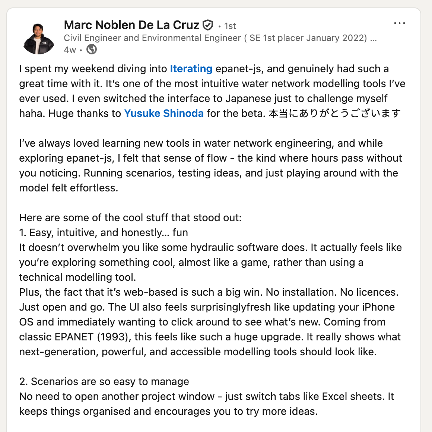The width and height of the screenshot is (432, 432).
Task: Click the line starting with 2. Scenarios
Action: pos(104,381)
